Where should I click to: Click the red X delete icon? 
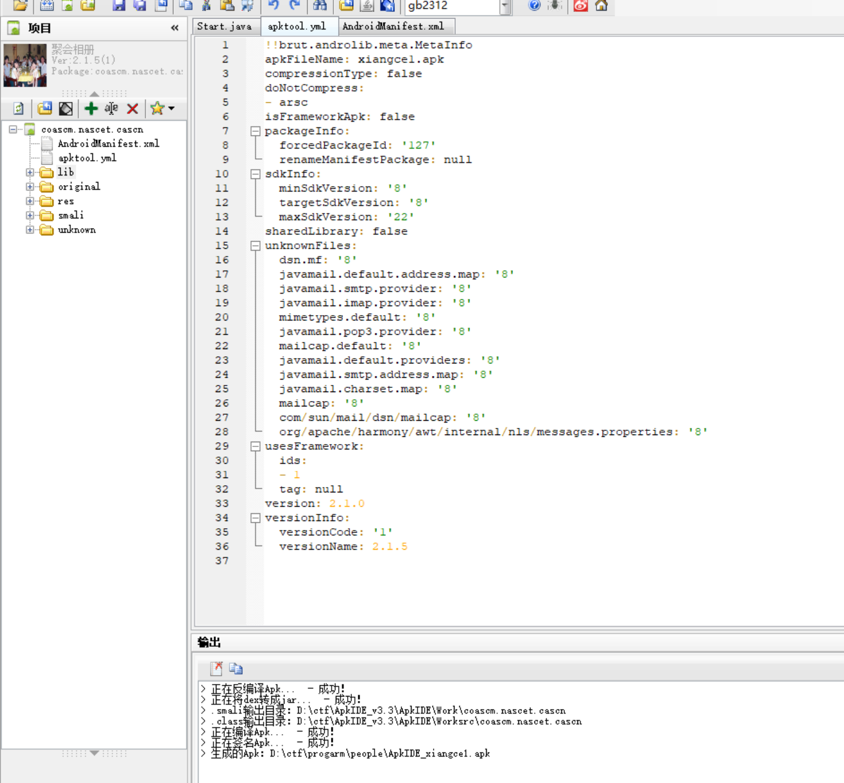tap(132, 109)
